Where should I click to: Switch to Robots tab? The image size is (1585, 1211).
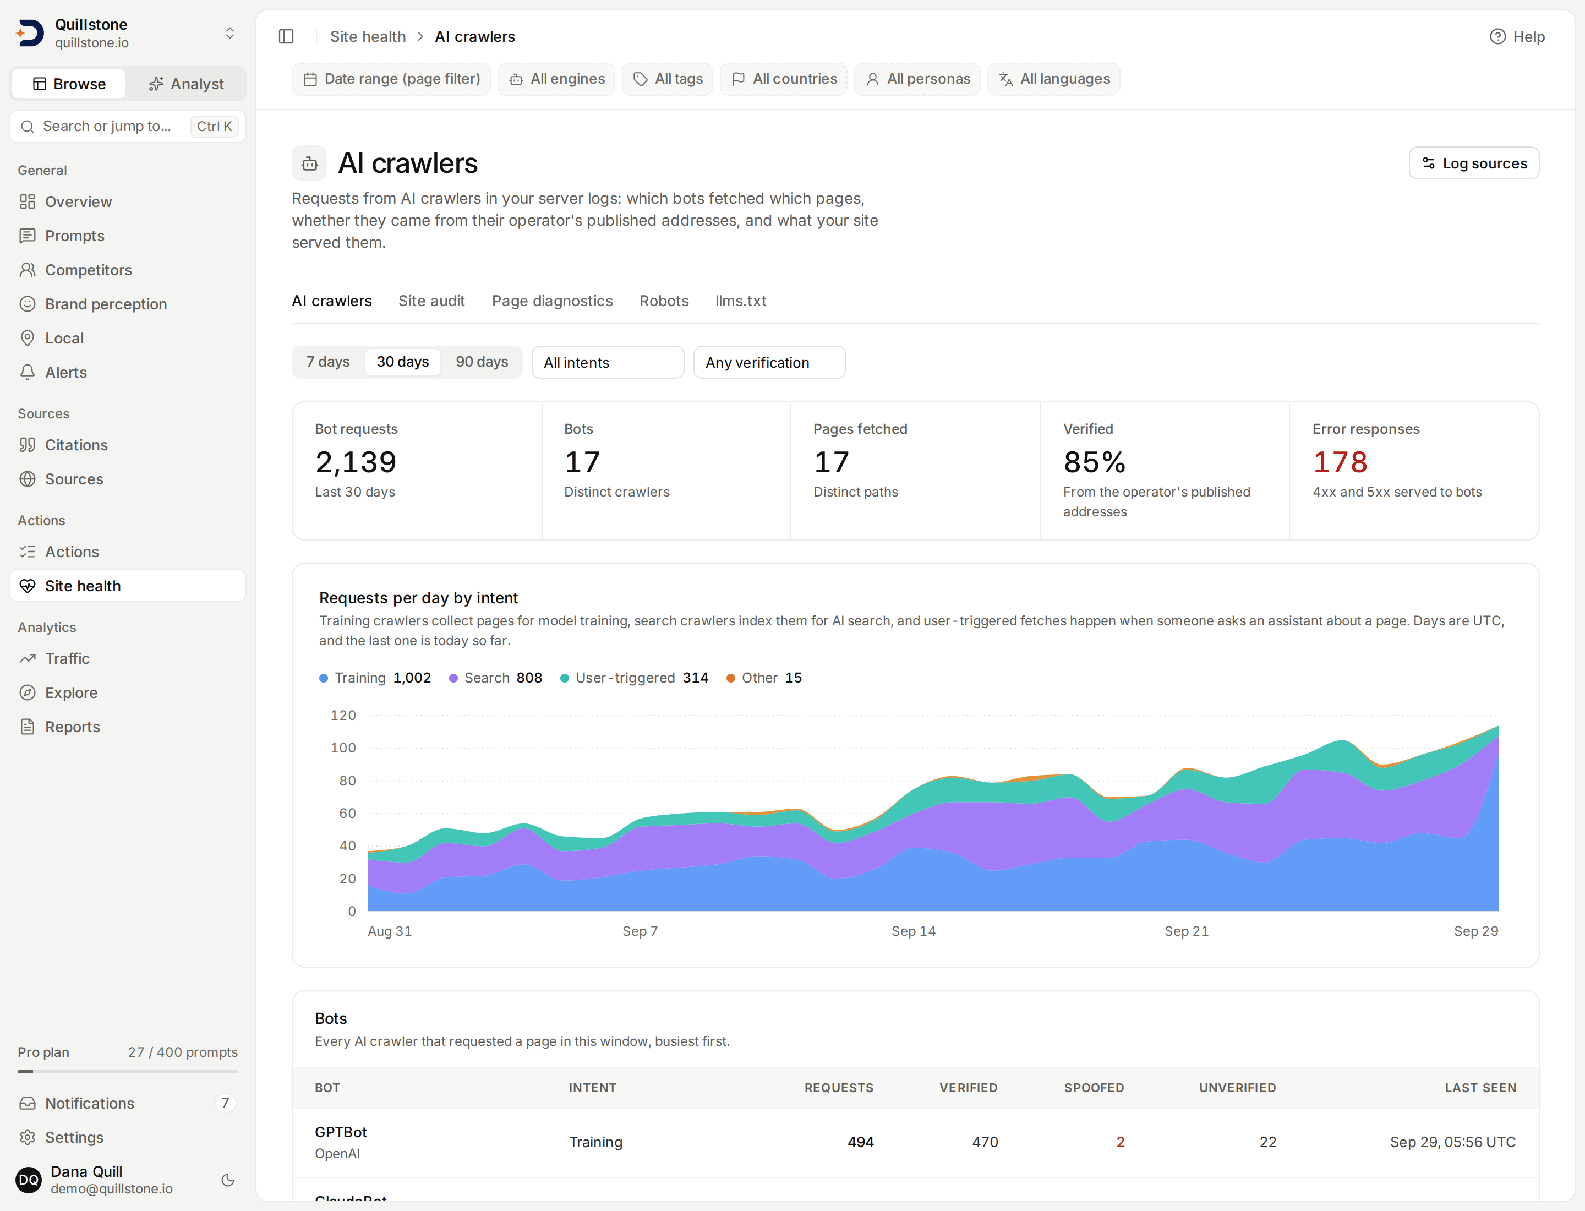[x=664, y=301]
